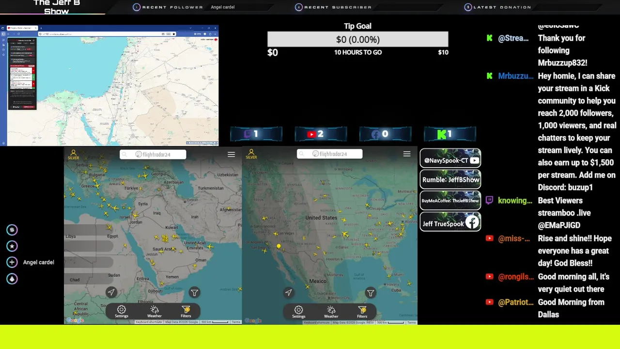Click the location arrow on United States map
This screenshot has width=620, height=349.
289,292
